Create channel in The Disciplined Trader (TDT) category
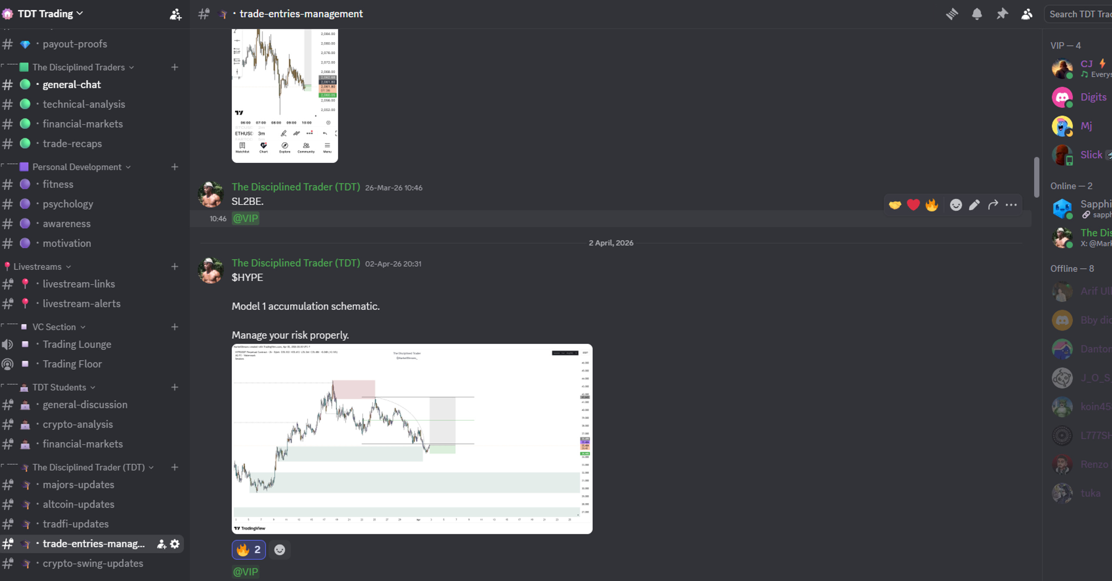Image resolution: width=1112 pixels, height=581 pixels. point(175,468)
